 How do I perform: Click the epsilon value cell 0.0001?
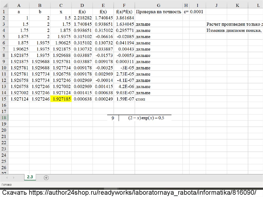pyautogui.click(x=198, y=12)
